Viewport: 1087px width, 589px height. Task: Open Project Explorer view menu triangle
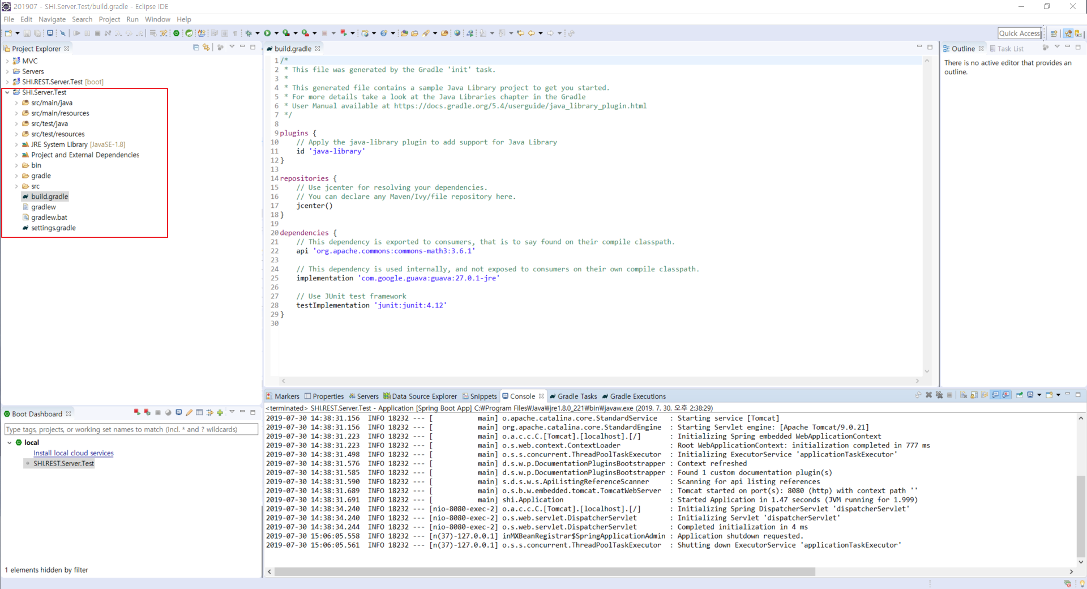232,47
